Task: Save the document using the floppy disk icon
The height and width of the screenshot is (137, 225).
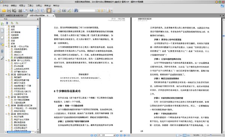Action: [x=9, y=11]
